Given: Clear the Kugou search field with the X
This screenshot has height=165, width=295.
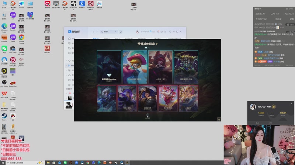Looking at the screenshot, I should (x=115, y=32).
